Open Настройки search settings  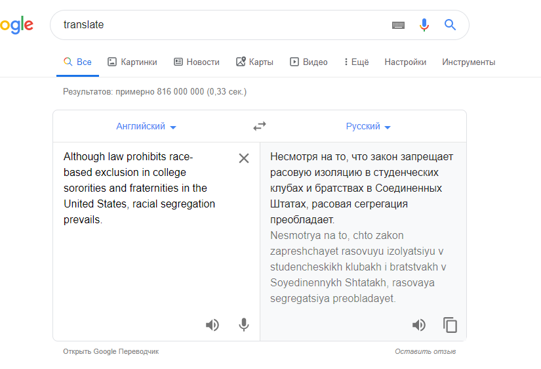[405, 62]
